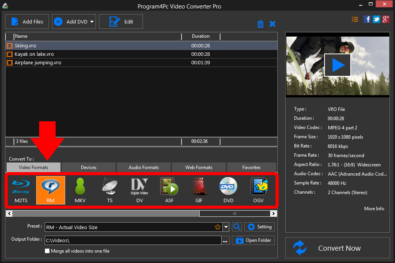Click the More Info link
This screenshot has width=395, height=263.
[x=374, y=209]
